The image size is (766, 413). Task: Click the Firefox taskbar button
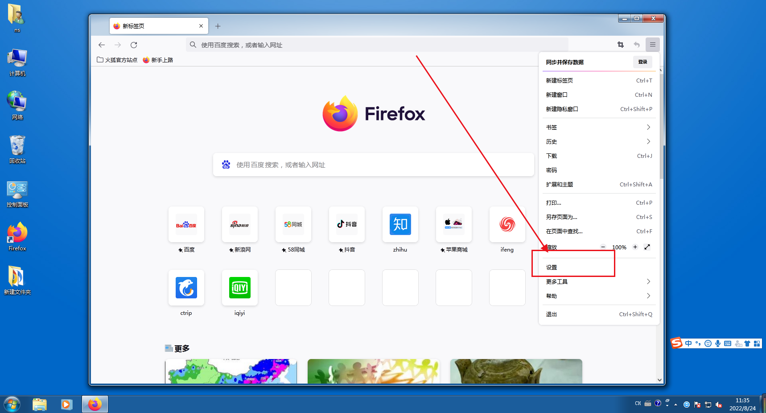[x=95, y=405]
